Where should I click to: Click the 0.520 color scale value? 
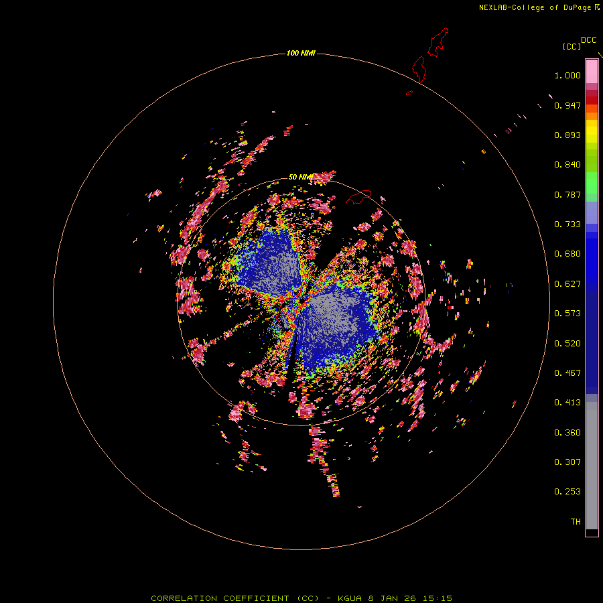point(567,344)
